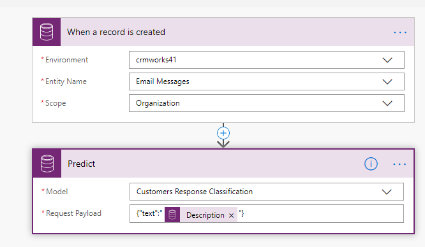Click in the Request Payload field
Viewport: 425px width, 247px height.
click(267, 214)
